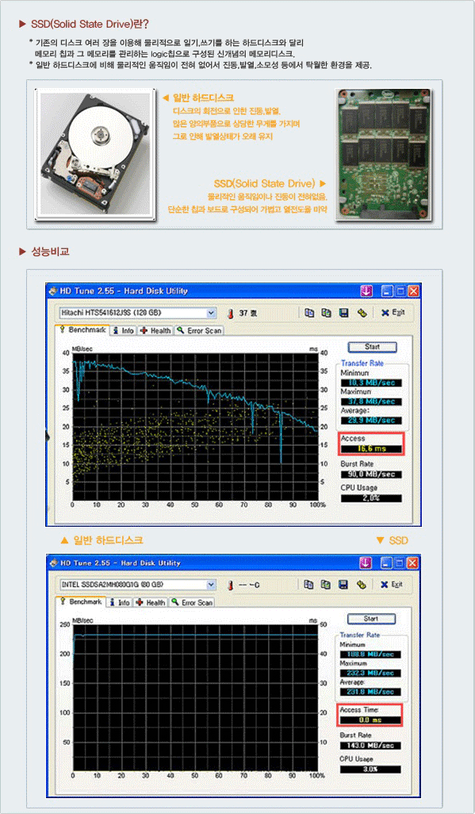Open options icon in INTEL SSD window

pyautogui.click(x=362, y=585)
